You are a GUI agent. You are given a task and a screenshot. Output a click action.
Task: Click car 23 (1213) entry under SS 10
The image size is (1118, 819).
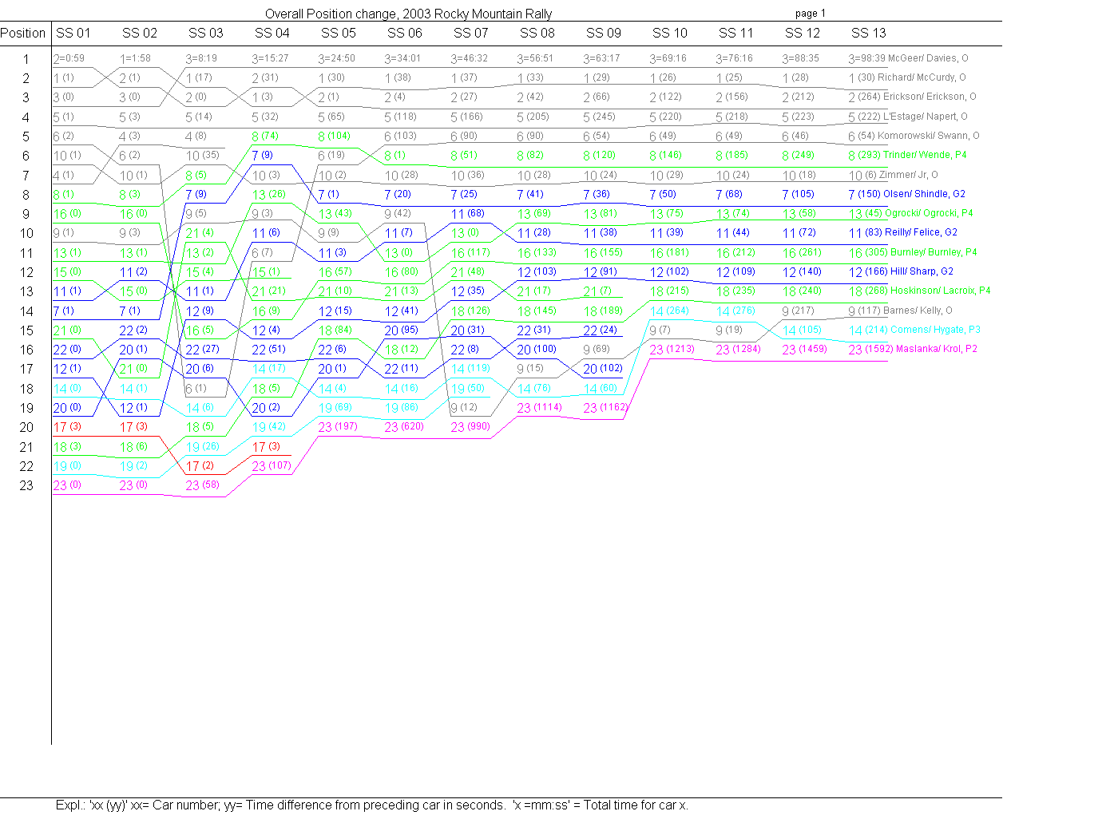click(672, 349)
